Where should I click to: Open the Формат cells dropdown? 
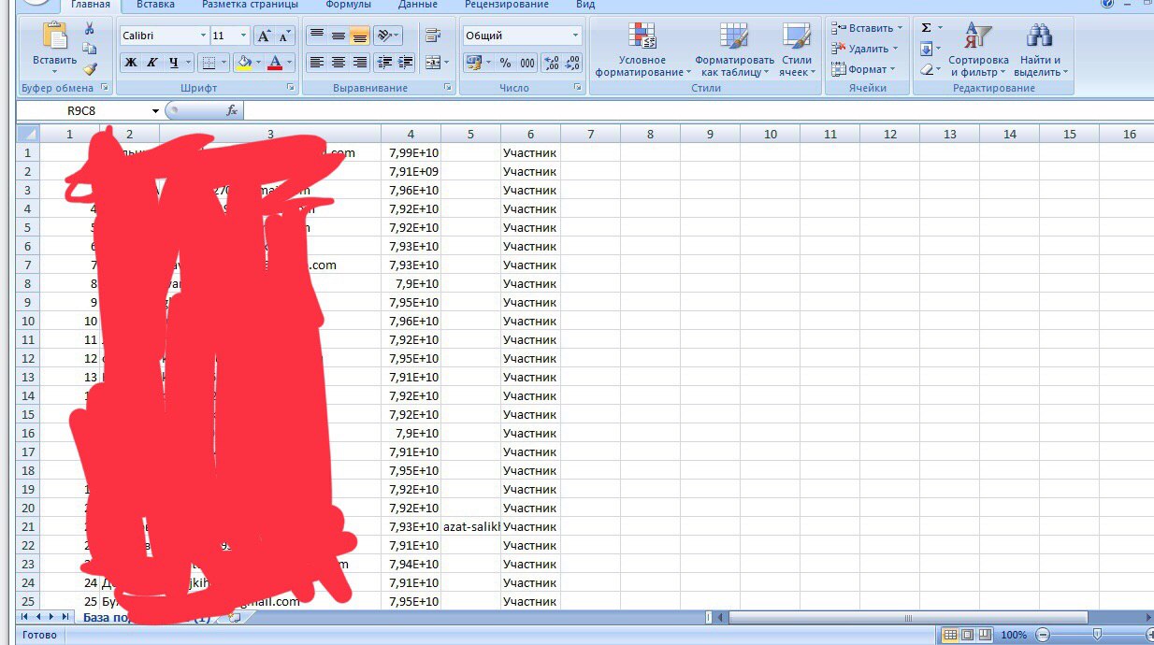[864, 69]
